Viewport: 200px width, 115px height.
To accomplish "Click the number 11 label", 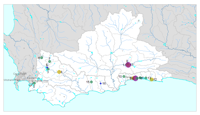I will [x=124, y=65].
